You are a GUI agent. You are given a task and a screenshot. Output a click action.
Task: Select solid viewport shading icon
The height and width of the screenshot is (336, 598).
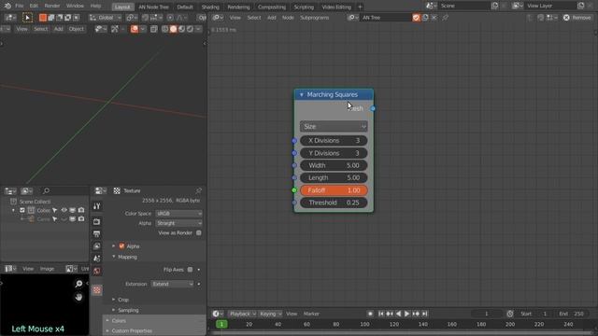click(174, 29)
